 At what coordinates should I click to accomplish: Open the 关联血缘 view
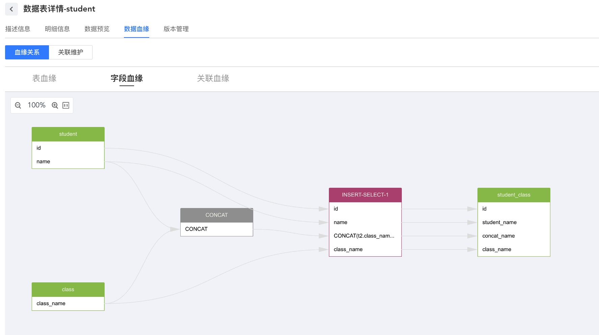pos(213,78)
